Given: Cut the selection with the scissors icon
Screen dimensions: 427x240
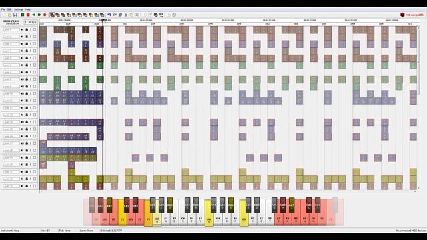Looking at the screenshot, I should pyautogui.click(x=126, y=15).
